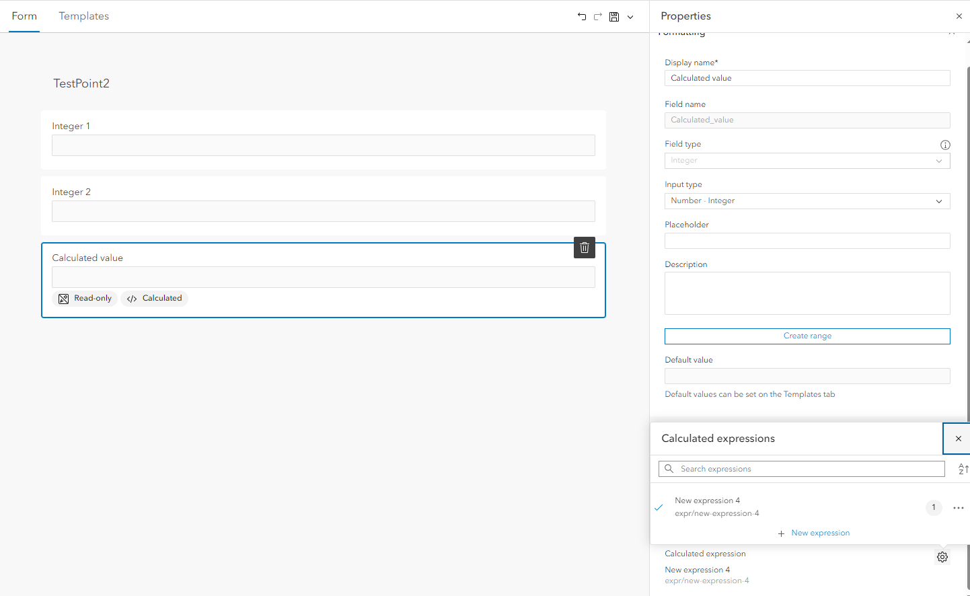
Task: Open the Input type Number - Integer dropdown
Action: [807, 201]
